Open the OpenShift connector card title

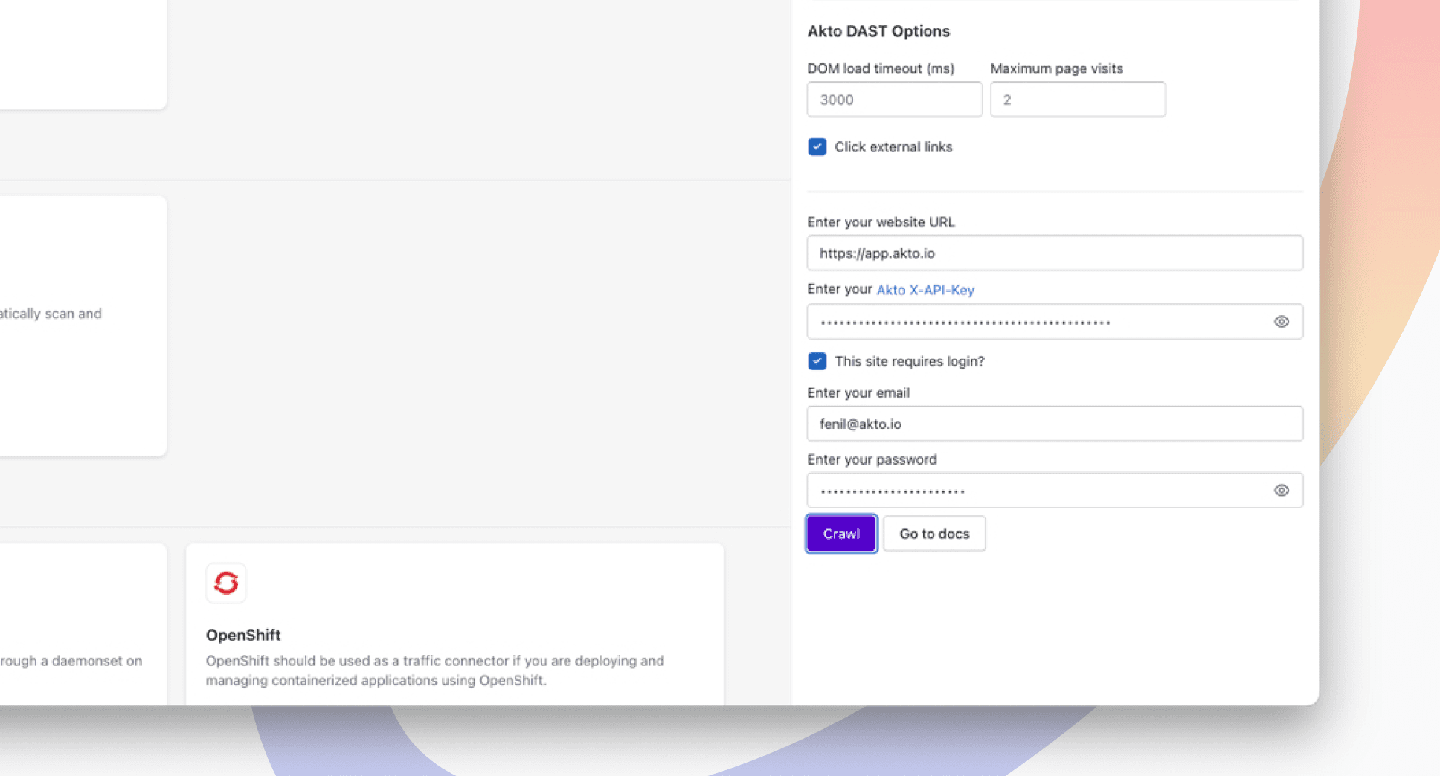tap(243, 635)
